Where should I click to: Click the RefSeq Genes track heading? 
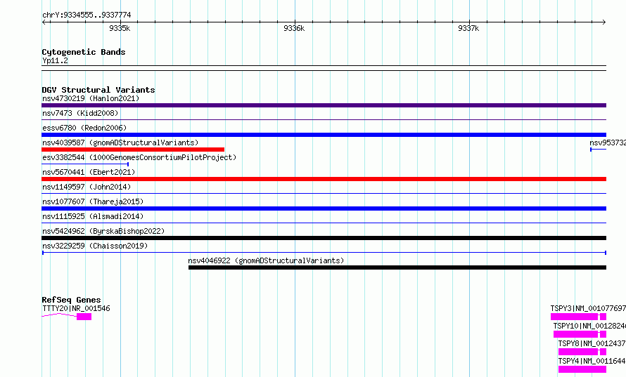coord(71,300)
